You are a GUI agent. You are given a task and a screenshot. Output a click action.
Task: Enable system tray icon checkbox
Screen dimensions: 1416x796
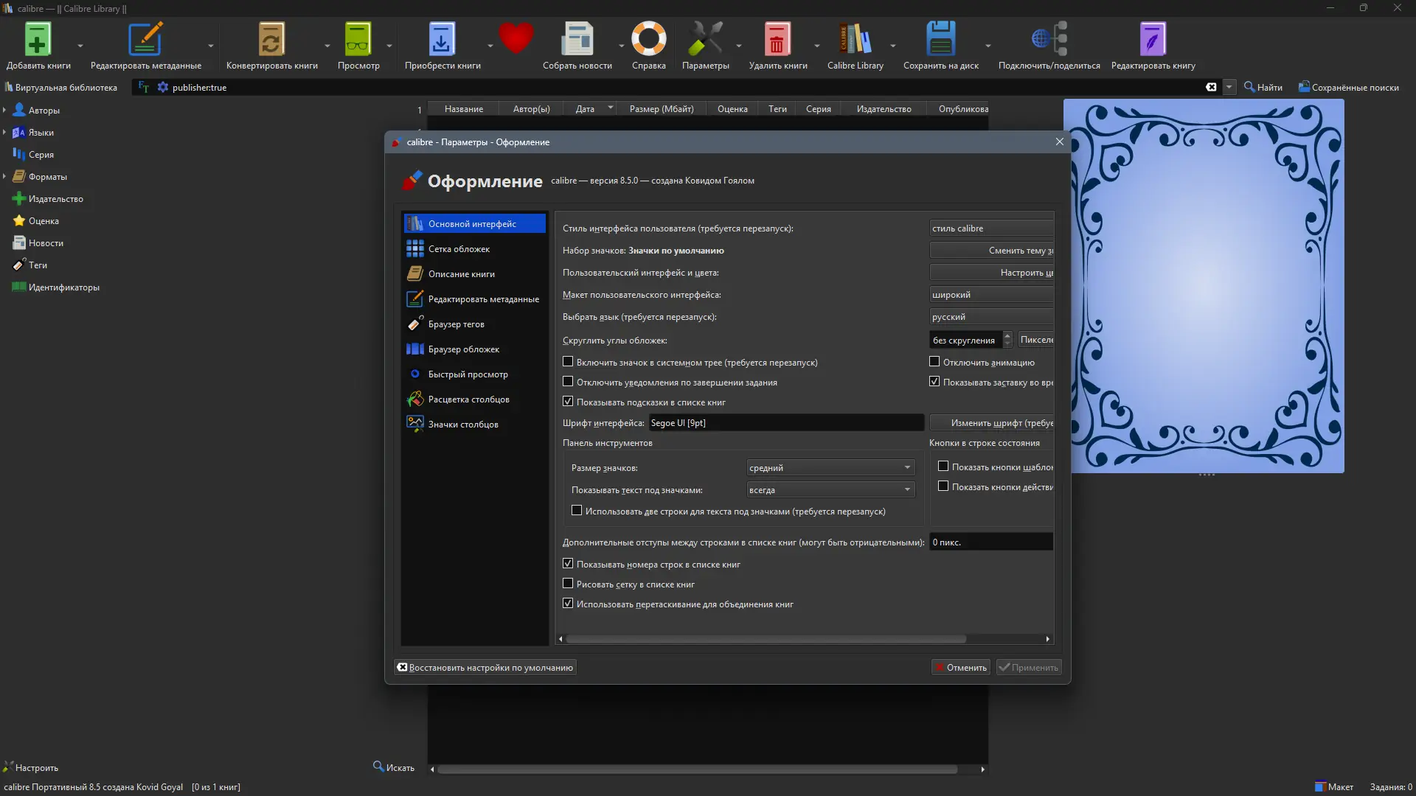coord(568,362)
